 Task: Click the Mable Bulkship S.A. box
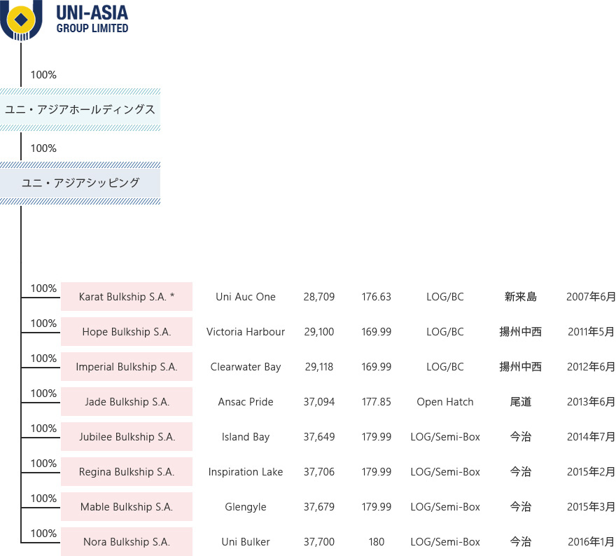point(127,506)
